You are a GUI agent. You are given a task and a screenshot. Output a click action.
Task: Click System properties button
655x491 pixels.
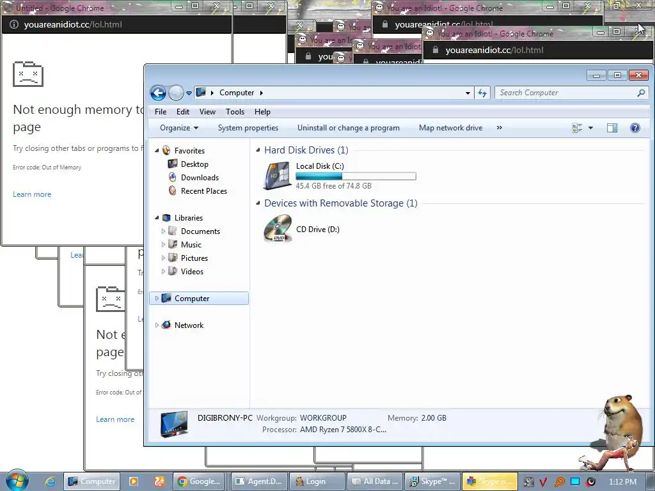(248, 128)
